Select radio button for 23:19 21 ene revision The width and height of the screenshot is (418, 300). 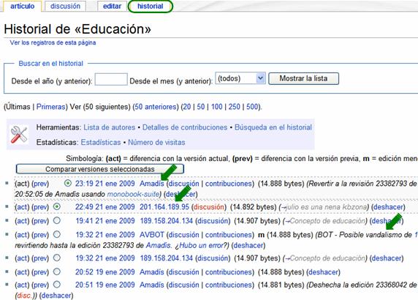pos(68,184)
